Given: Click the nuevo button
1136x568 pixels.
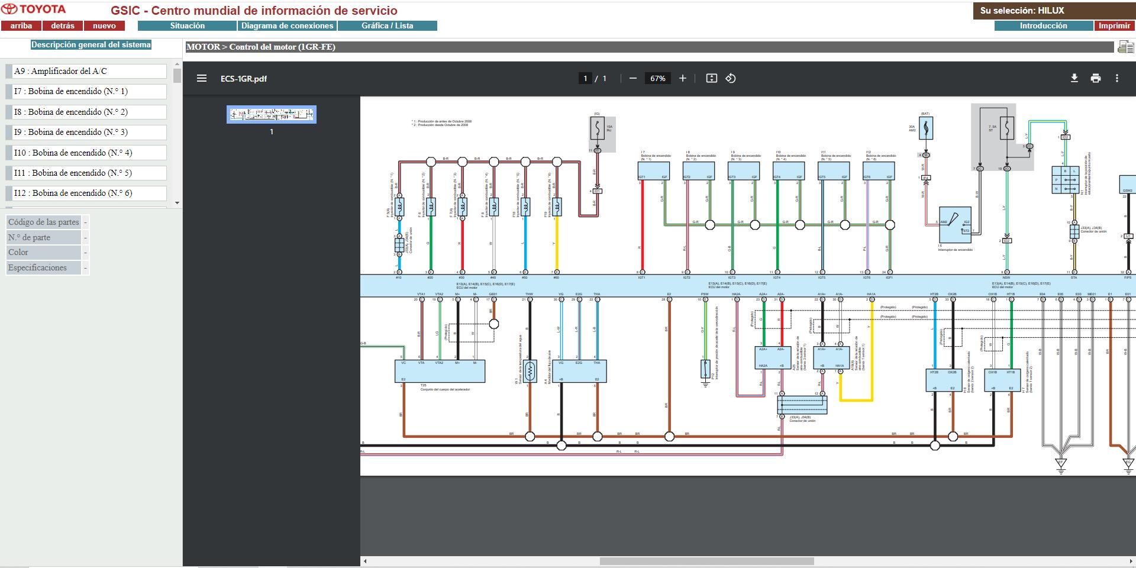Looking at the screenshot, I should [x=104, y=26].
